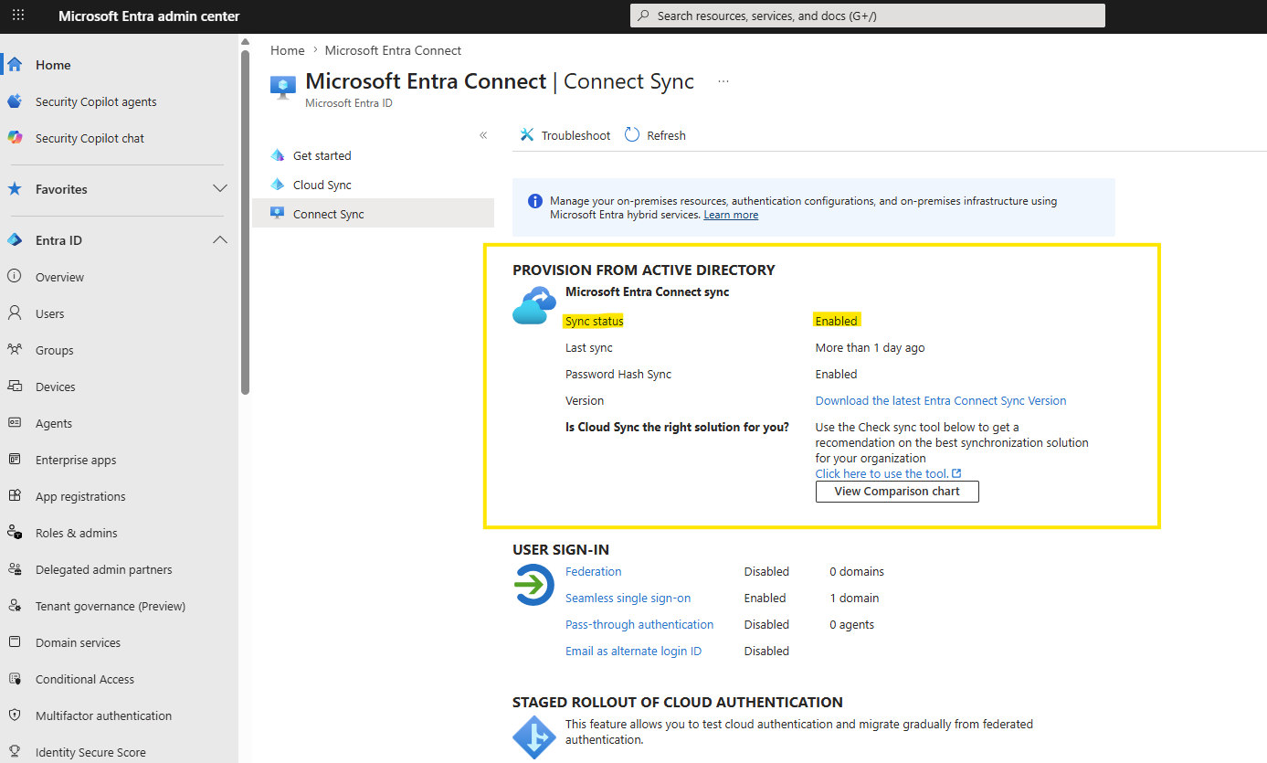This screenshot has width=1267, height=763.
Task: Click the Domain services icon
Action: (x=15, y=642)
